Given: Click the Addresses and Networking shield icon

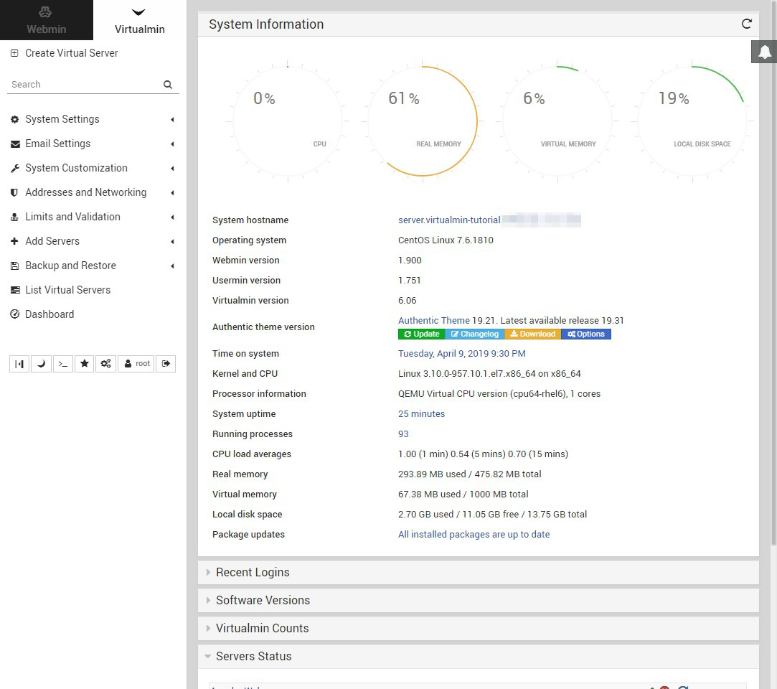Looking at the screenshot, I should click(14, 192).
